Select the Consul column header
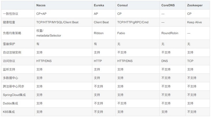 click(x=123, y=5)
